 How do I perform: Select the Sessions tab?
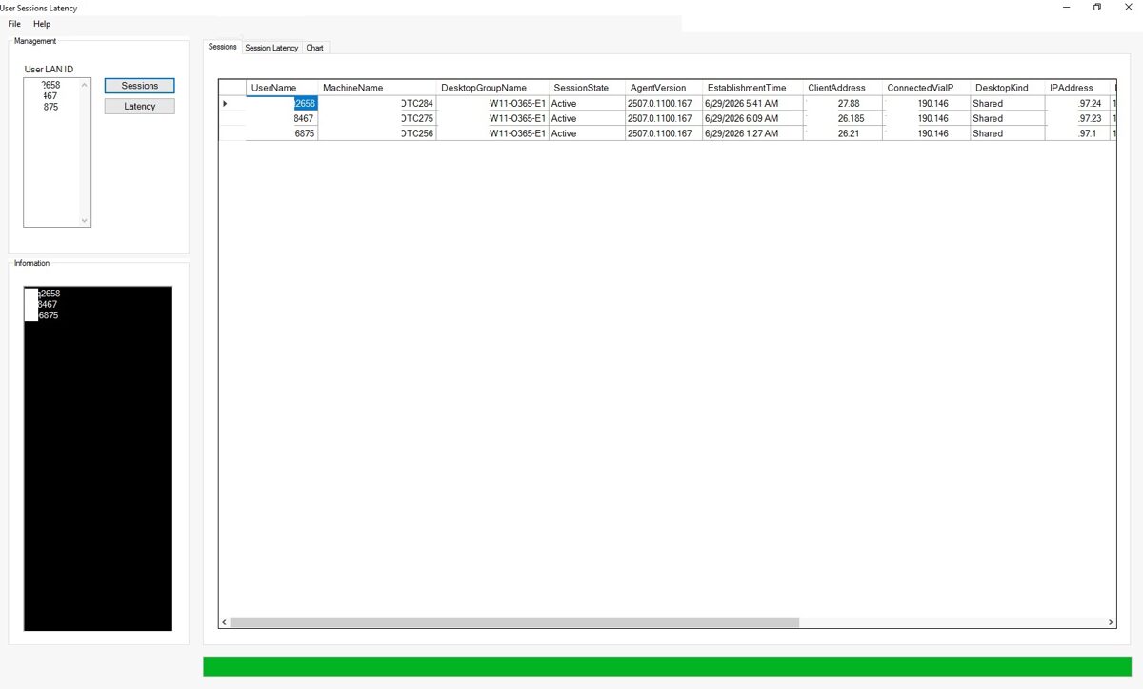pyautogui.click(x=223, y=47)
